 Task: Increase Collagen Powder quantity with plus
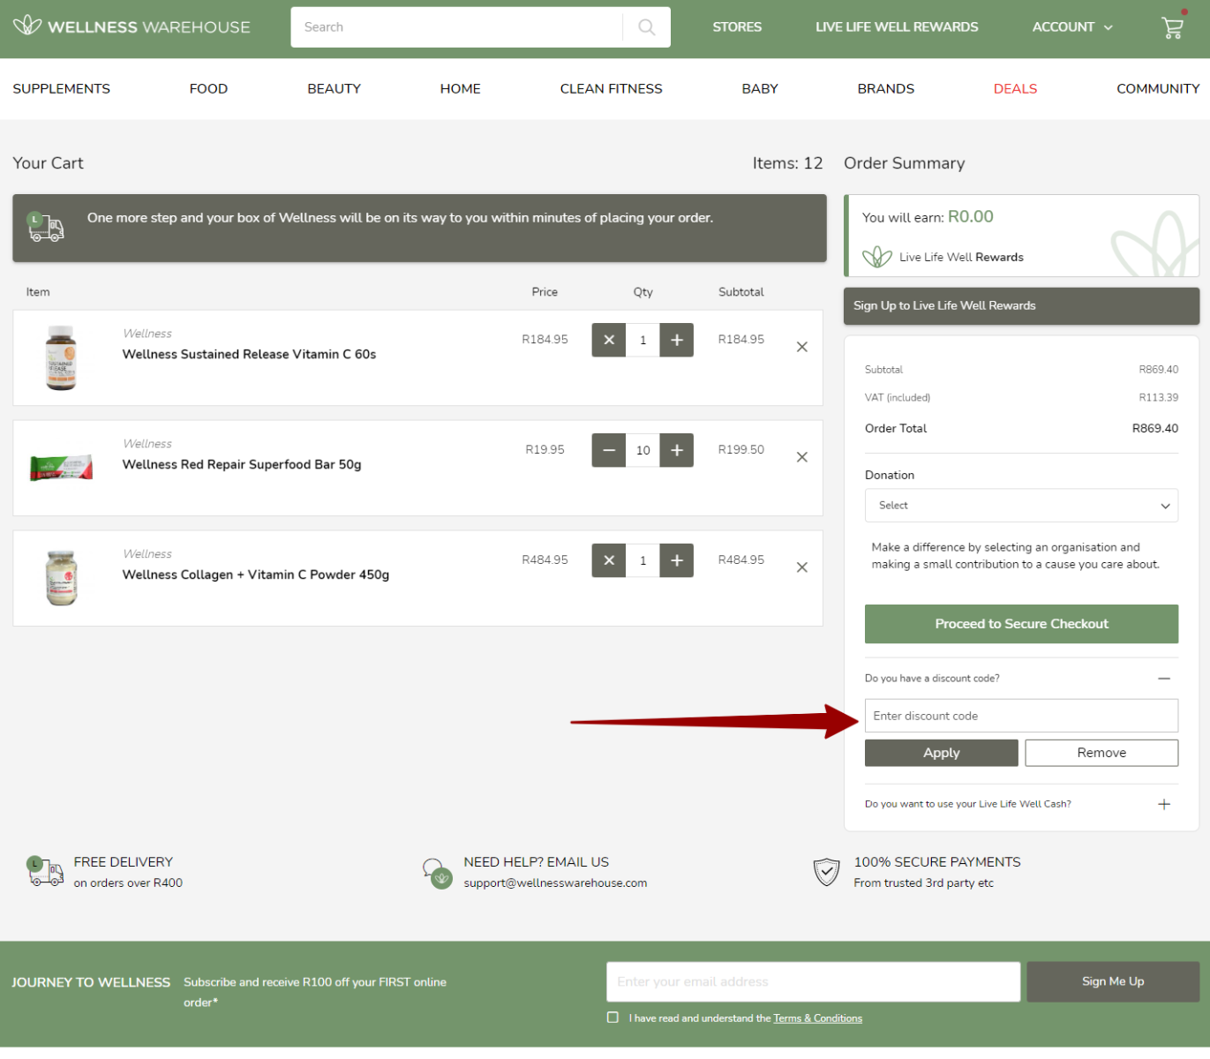[x=677, y=560]
